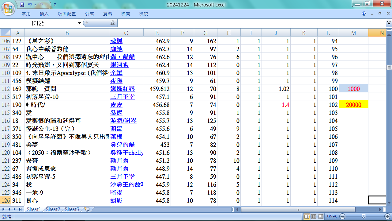Image resolution: width=392 pixels, height=221 pixels.
Task: Open the 魂楓 author hyperlink
Action: [x=116, y=41]
